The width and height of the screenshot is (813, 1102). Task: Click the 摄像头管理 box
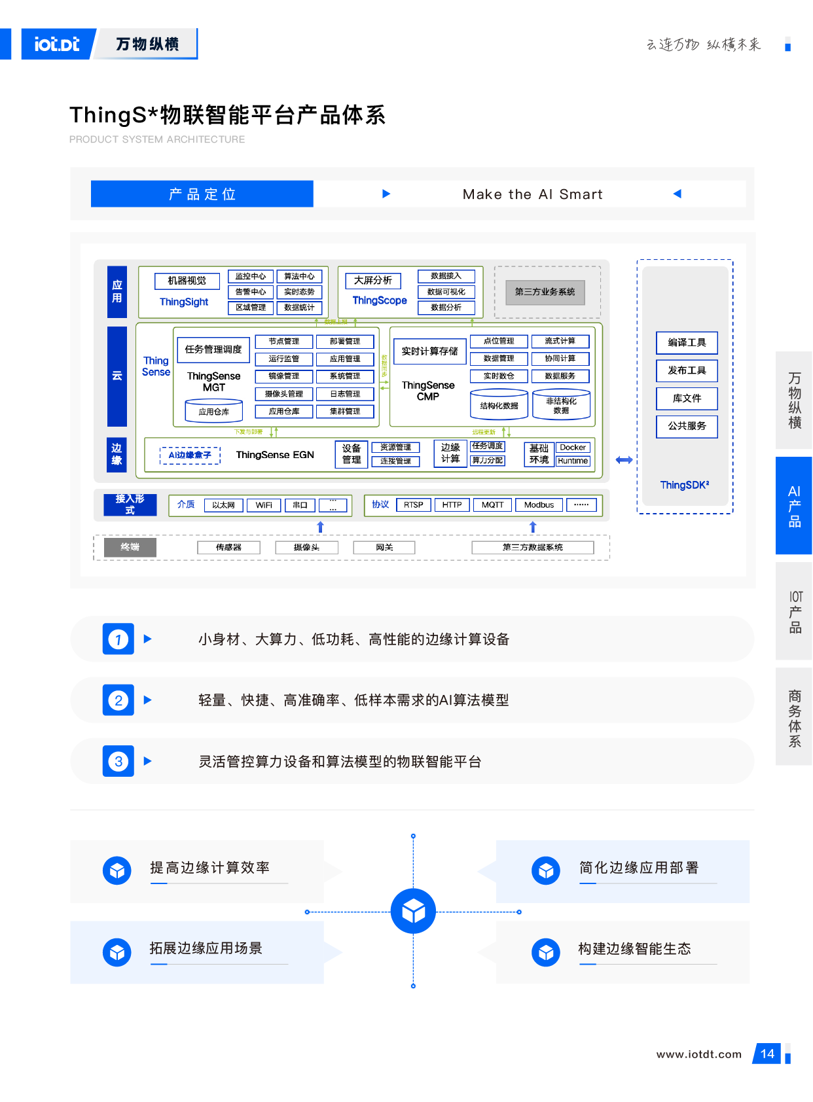pos(284,394)
